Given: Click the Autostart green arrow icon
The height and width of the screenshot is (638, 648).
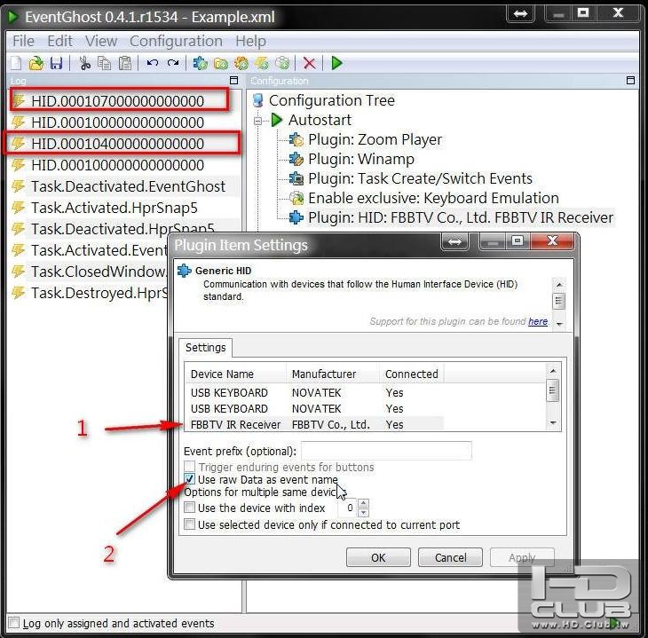Looking at the screenshot, I should click(277, 120).
